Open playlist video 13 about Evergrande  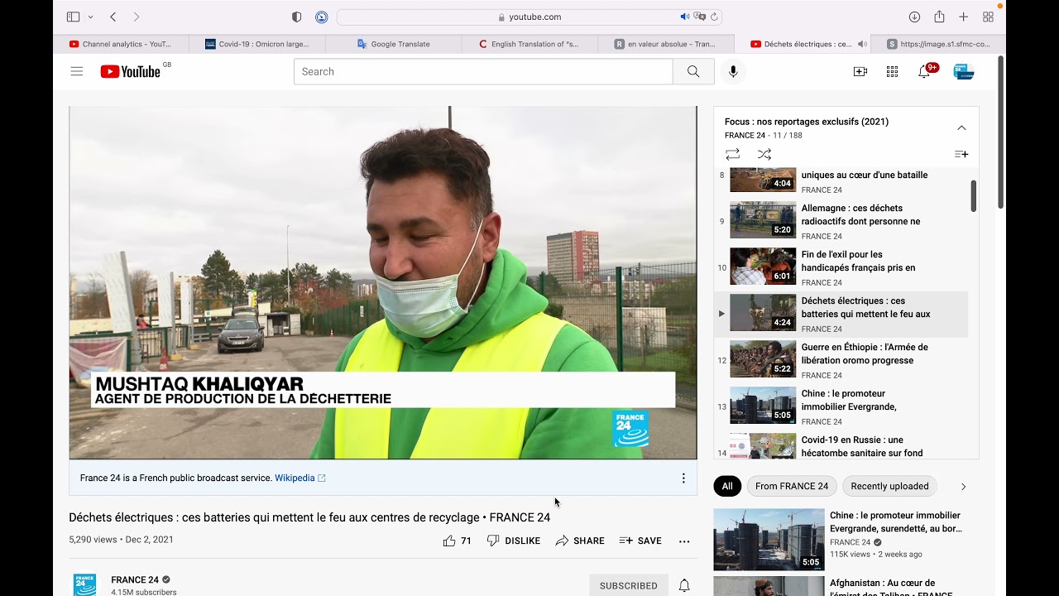[x=841, y=406]
